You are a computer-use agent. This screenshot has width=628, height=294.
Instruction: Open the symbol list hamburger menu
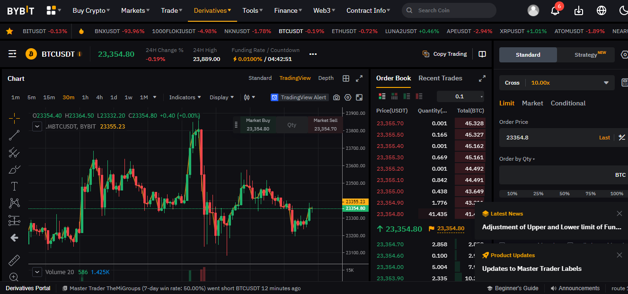click(x=13, y=54)
